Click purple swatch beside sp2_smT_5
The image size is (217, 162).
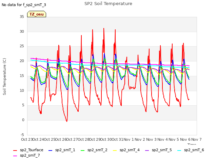pos(147,151)
